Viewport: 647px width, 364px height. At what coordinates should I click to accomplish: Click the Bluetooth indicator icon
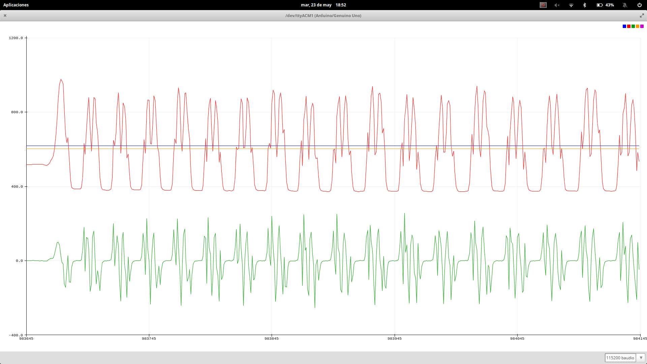(585, 5)
